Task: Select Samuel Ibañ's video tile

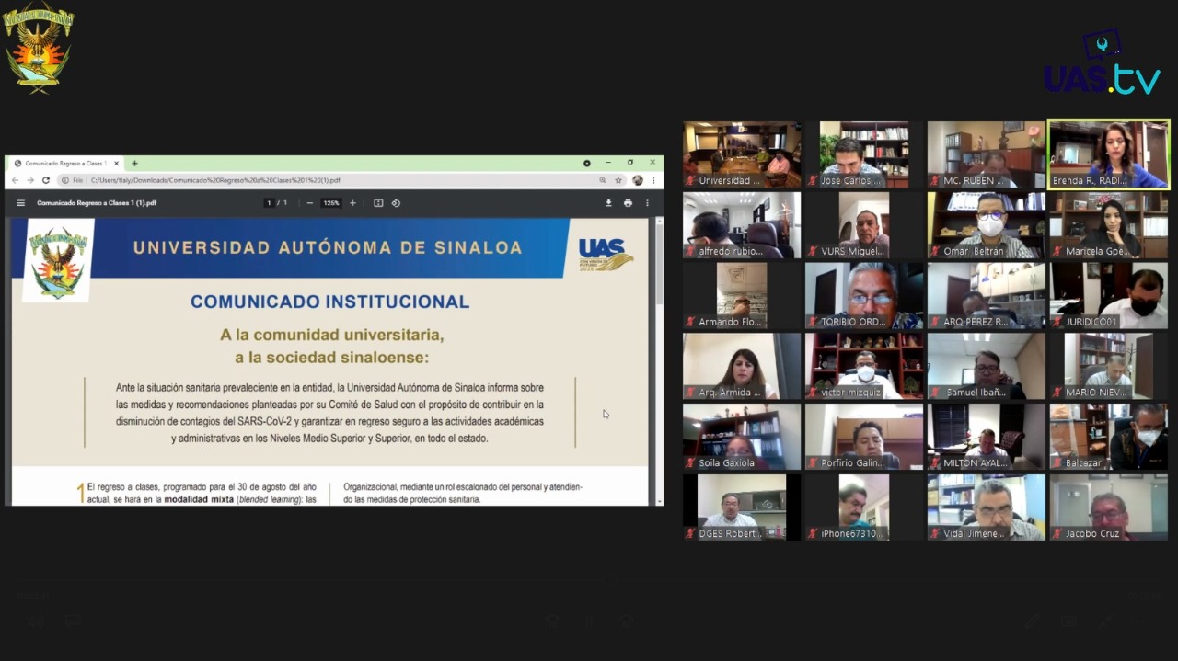Action: tap(987, 366)
